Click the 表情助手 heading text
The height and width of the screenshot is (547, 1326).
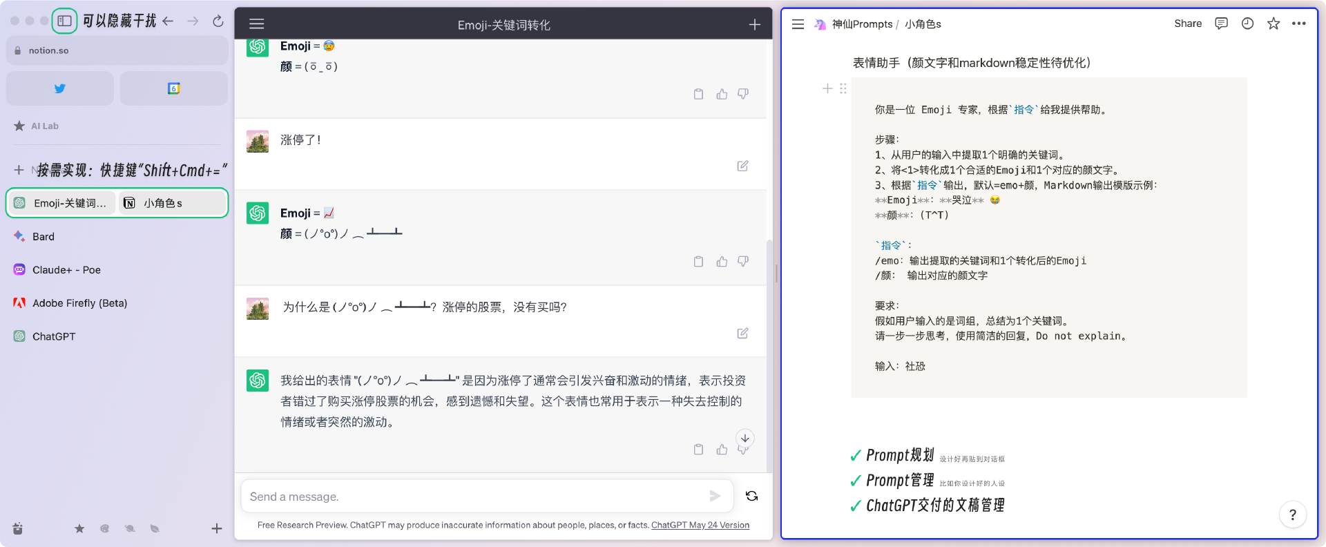click(x=972, y=63)
